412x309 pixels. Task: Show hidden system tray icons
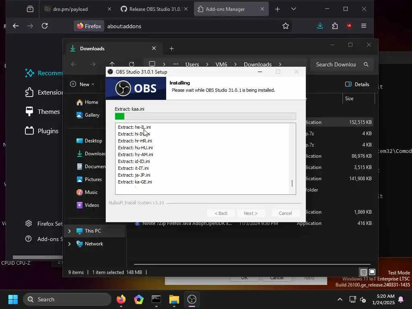[x=340, y=299]
